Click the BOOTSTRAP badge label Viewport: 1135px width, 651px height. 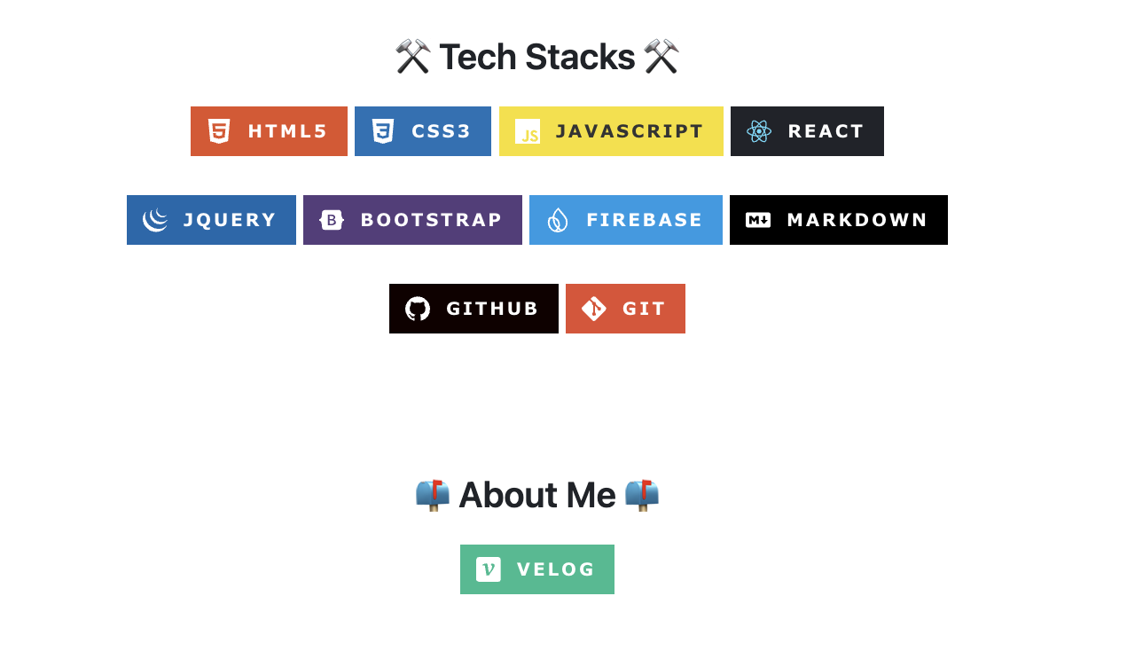coord(432,220)
